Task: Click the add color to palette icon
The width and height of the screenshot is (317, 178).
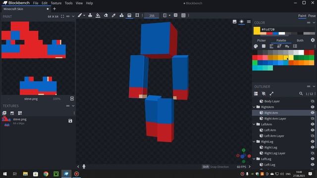Action: (287, 46)
